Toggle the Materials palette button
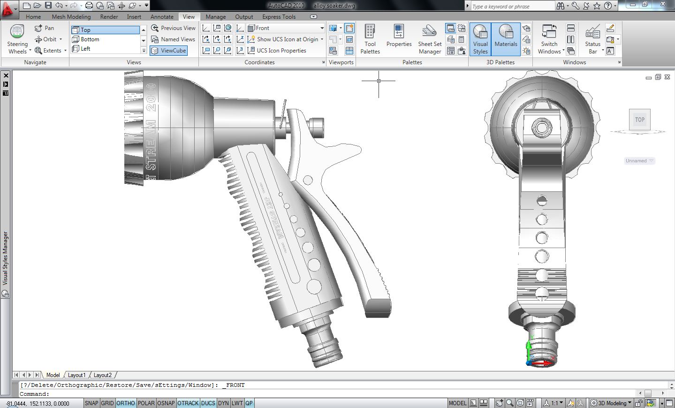 [x=506, y=39]
